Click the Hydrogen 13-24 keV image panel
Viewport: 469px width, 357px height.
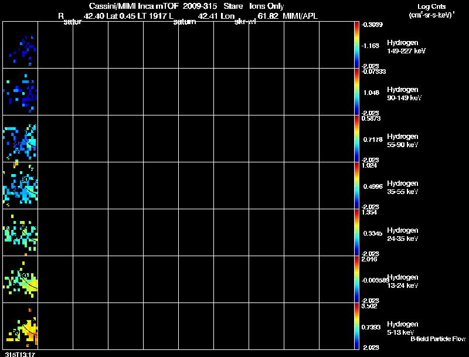(x=21, y=280)
